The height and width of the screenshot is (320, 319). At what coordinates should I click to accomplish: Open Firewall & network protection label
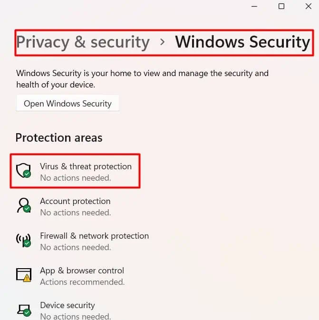94,236
